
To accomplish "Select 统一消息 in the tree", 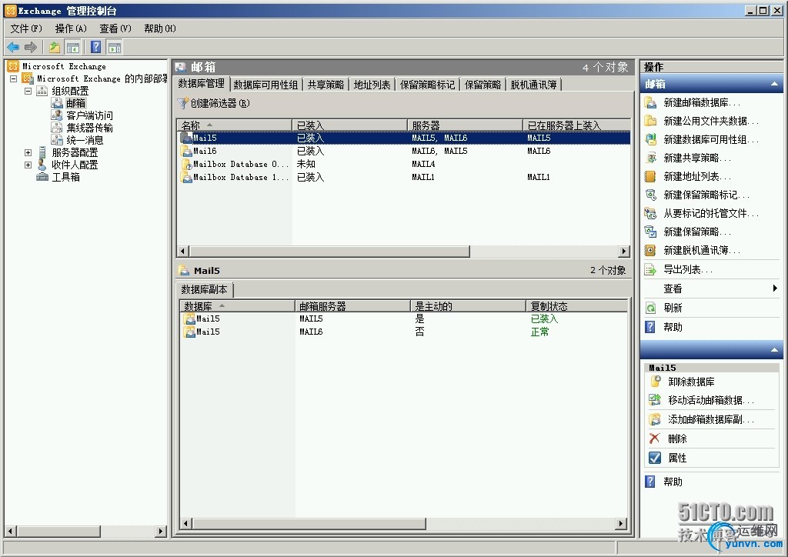I will [85, 140].
